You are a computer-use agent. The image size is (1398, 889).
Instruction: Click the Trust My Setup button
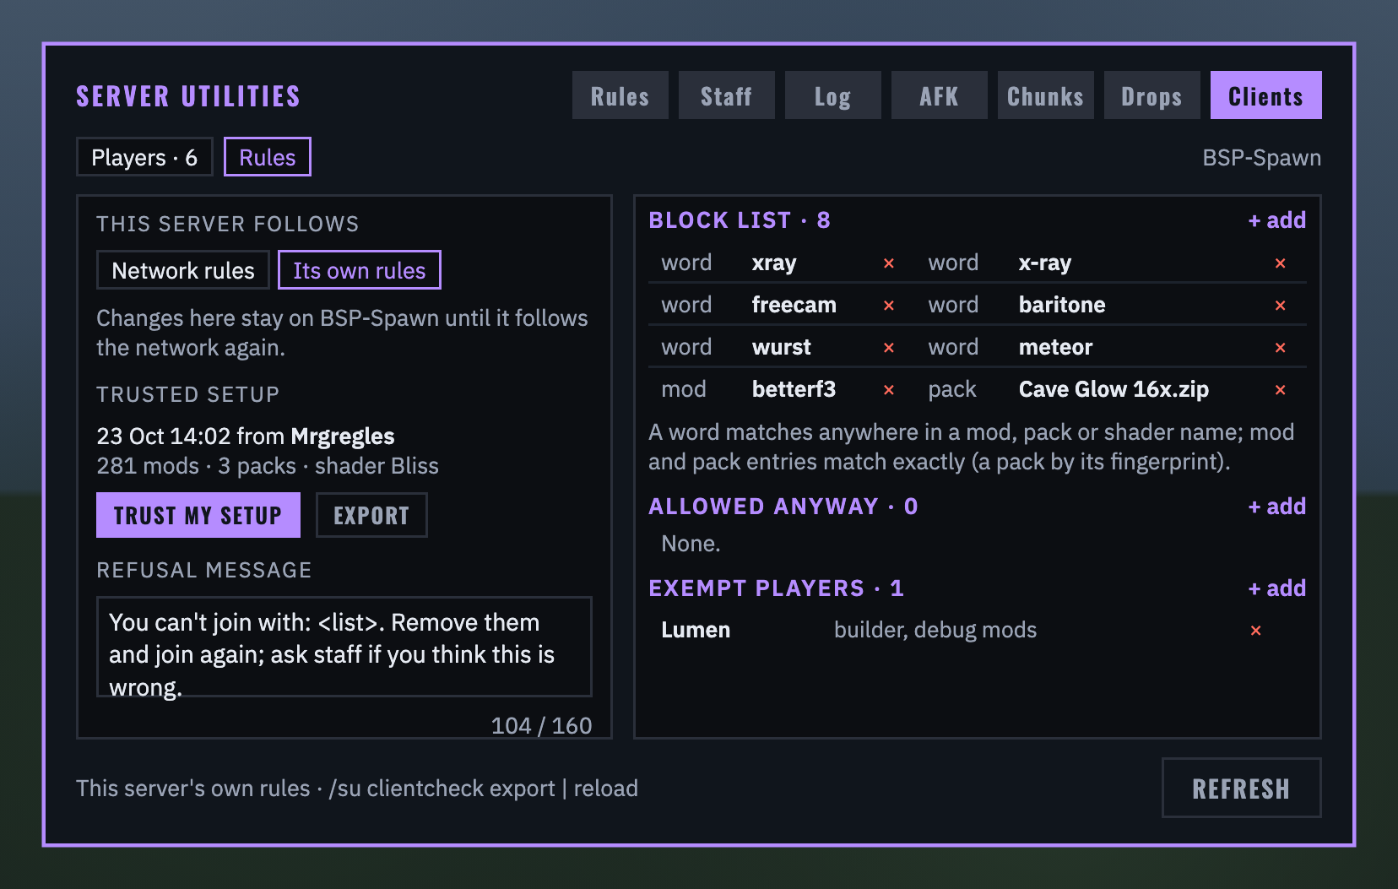(x=198, y=515)
